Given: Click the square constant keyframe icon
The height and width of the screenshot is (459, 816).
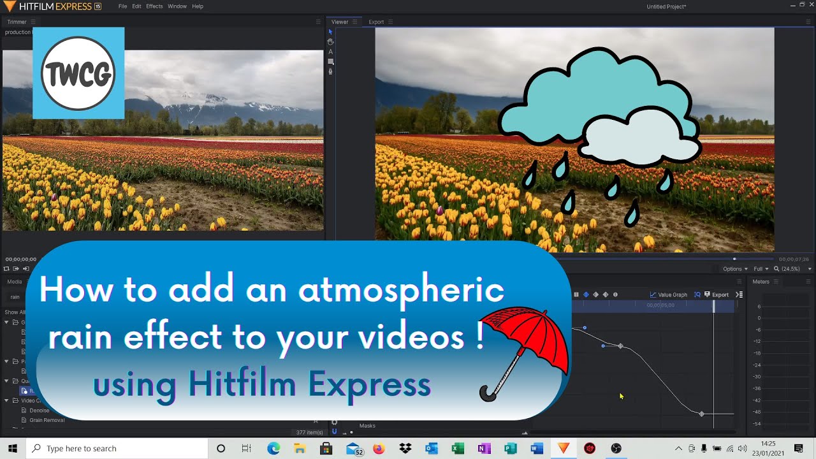Looking at the screenshot, I should coord(576,295).
